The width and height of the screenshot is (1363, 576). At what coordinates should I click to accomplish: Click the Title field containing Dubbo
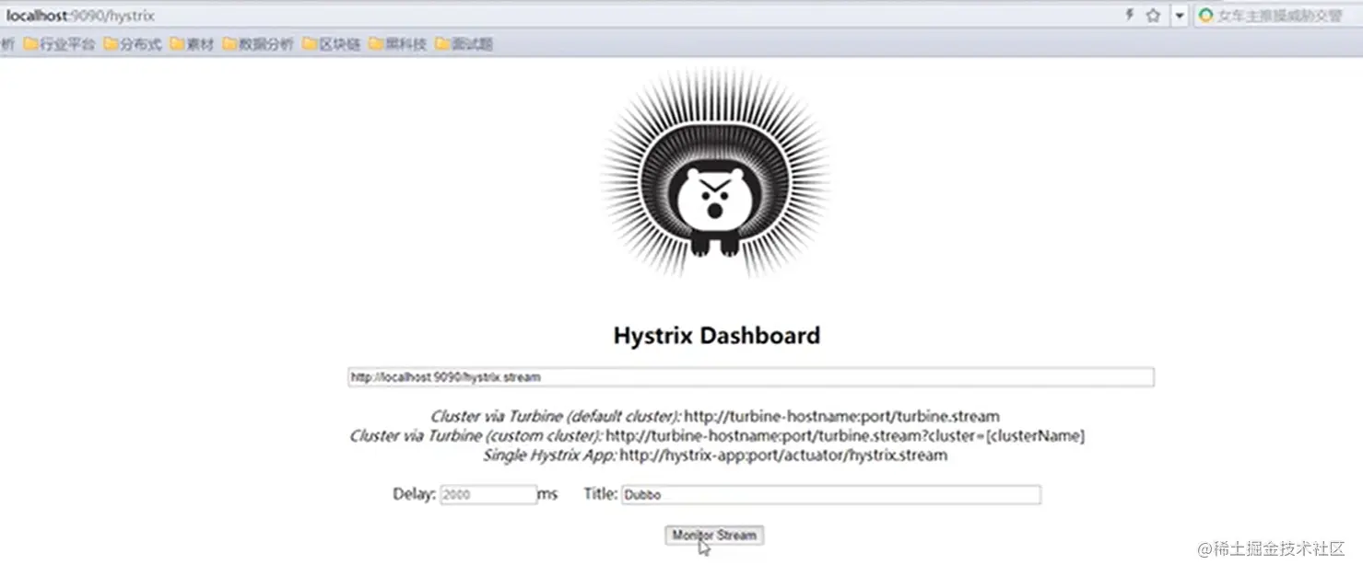(831, 494)
